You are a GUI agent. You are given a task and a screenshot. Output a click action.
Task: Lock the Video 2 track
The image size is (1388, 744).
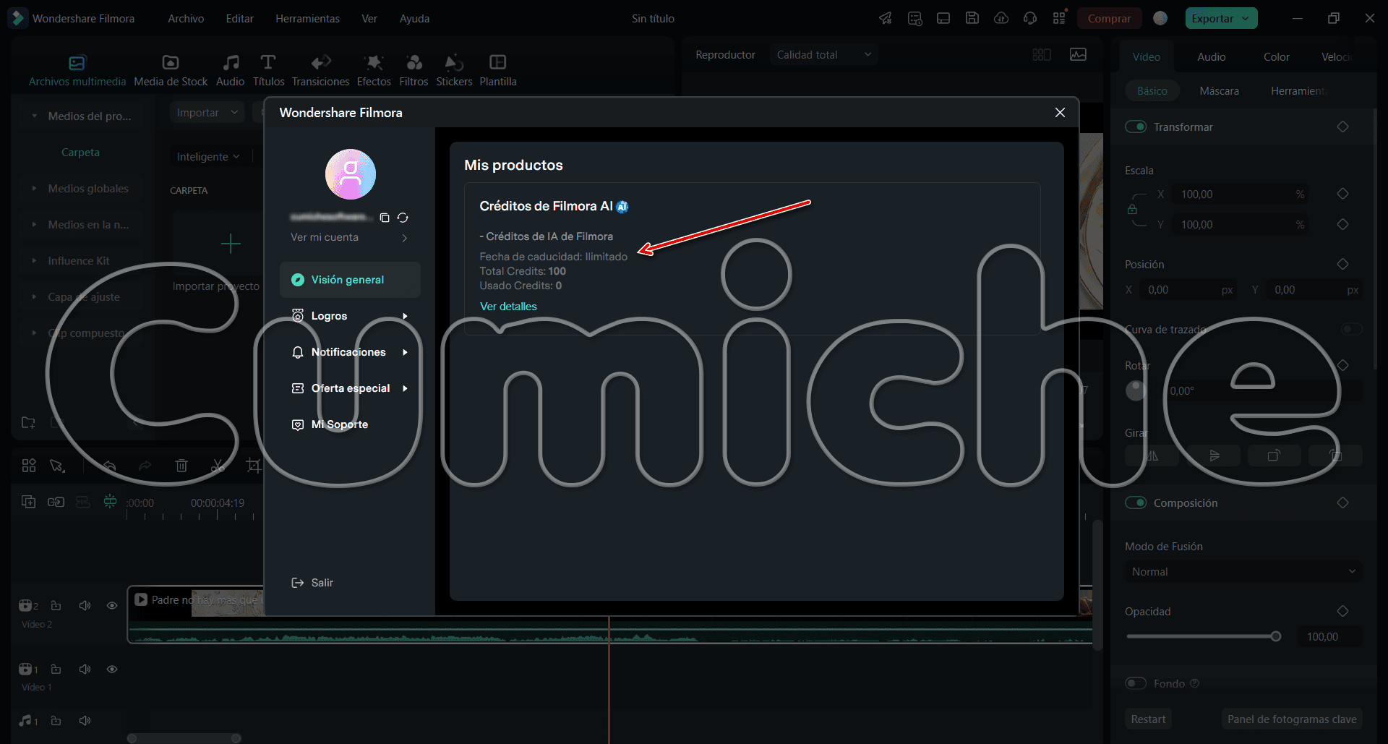56,605
